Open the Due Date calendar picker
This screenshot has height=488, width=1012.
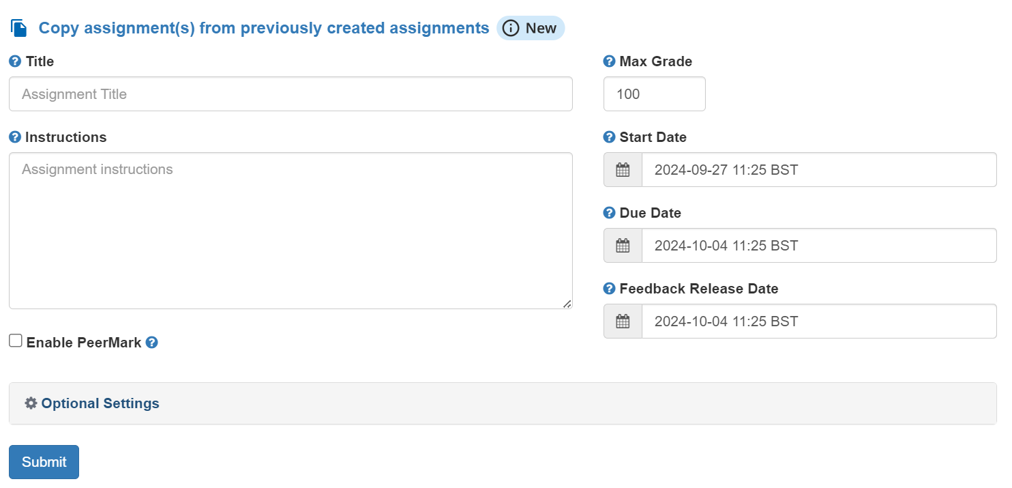622,245
